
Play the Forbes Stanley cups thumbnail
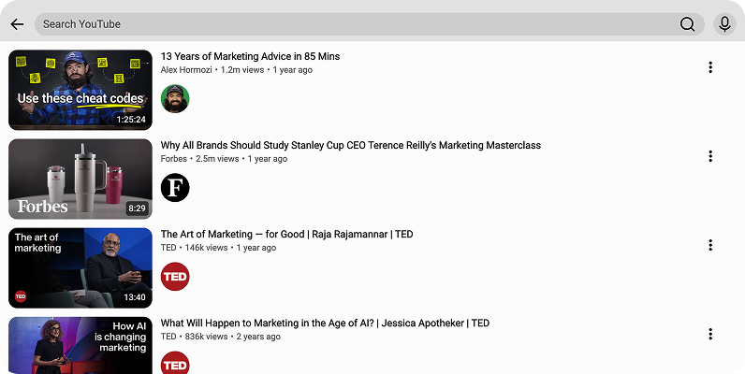(80, 179)
